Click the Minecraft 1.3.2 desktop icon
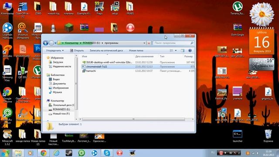The height and width of the screenshot is (157, 279). pyautogui.click(x=7, y=137)
